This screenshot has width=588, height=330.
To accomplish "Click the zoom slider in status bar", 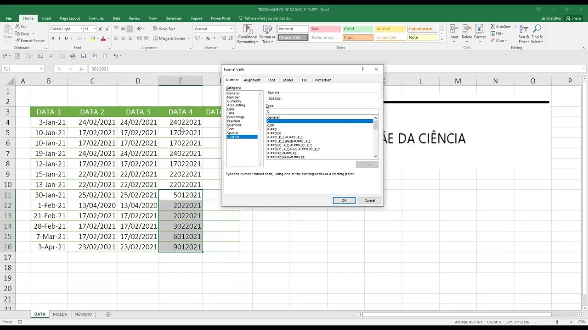I will pos(557,322).
